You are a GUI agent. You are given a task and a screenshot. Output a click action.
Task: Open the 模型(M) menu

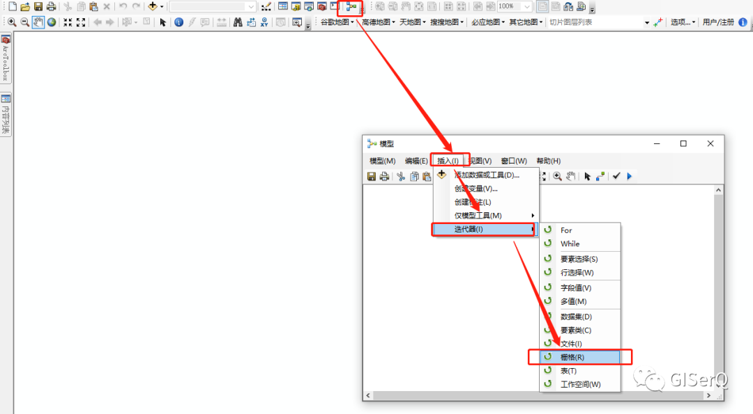382,161
